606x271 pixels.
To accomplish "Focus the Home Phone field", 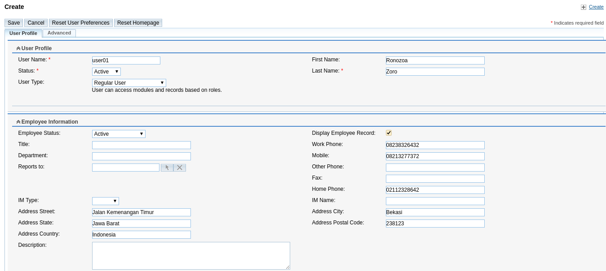I will [435, 190].
